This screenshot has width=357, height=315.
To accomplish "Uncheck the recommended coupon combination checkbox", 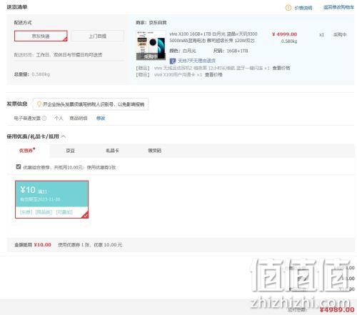I will coord(19,166).
